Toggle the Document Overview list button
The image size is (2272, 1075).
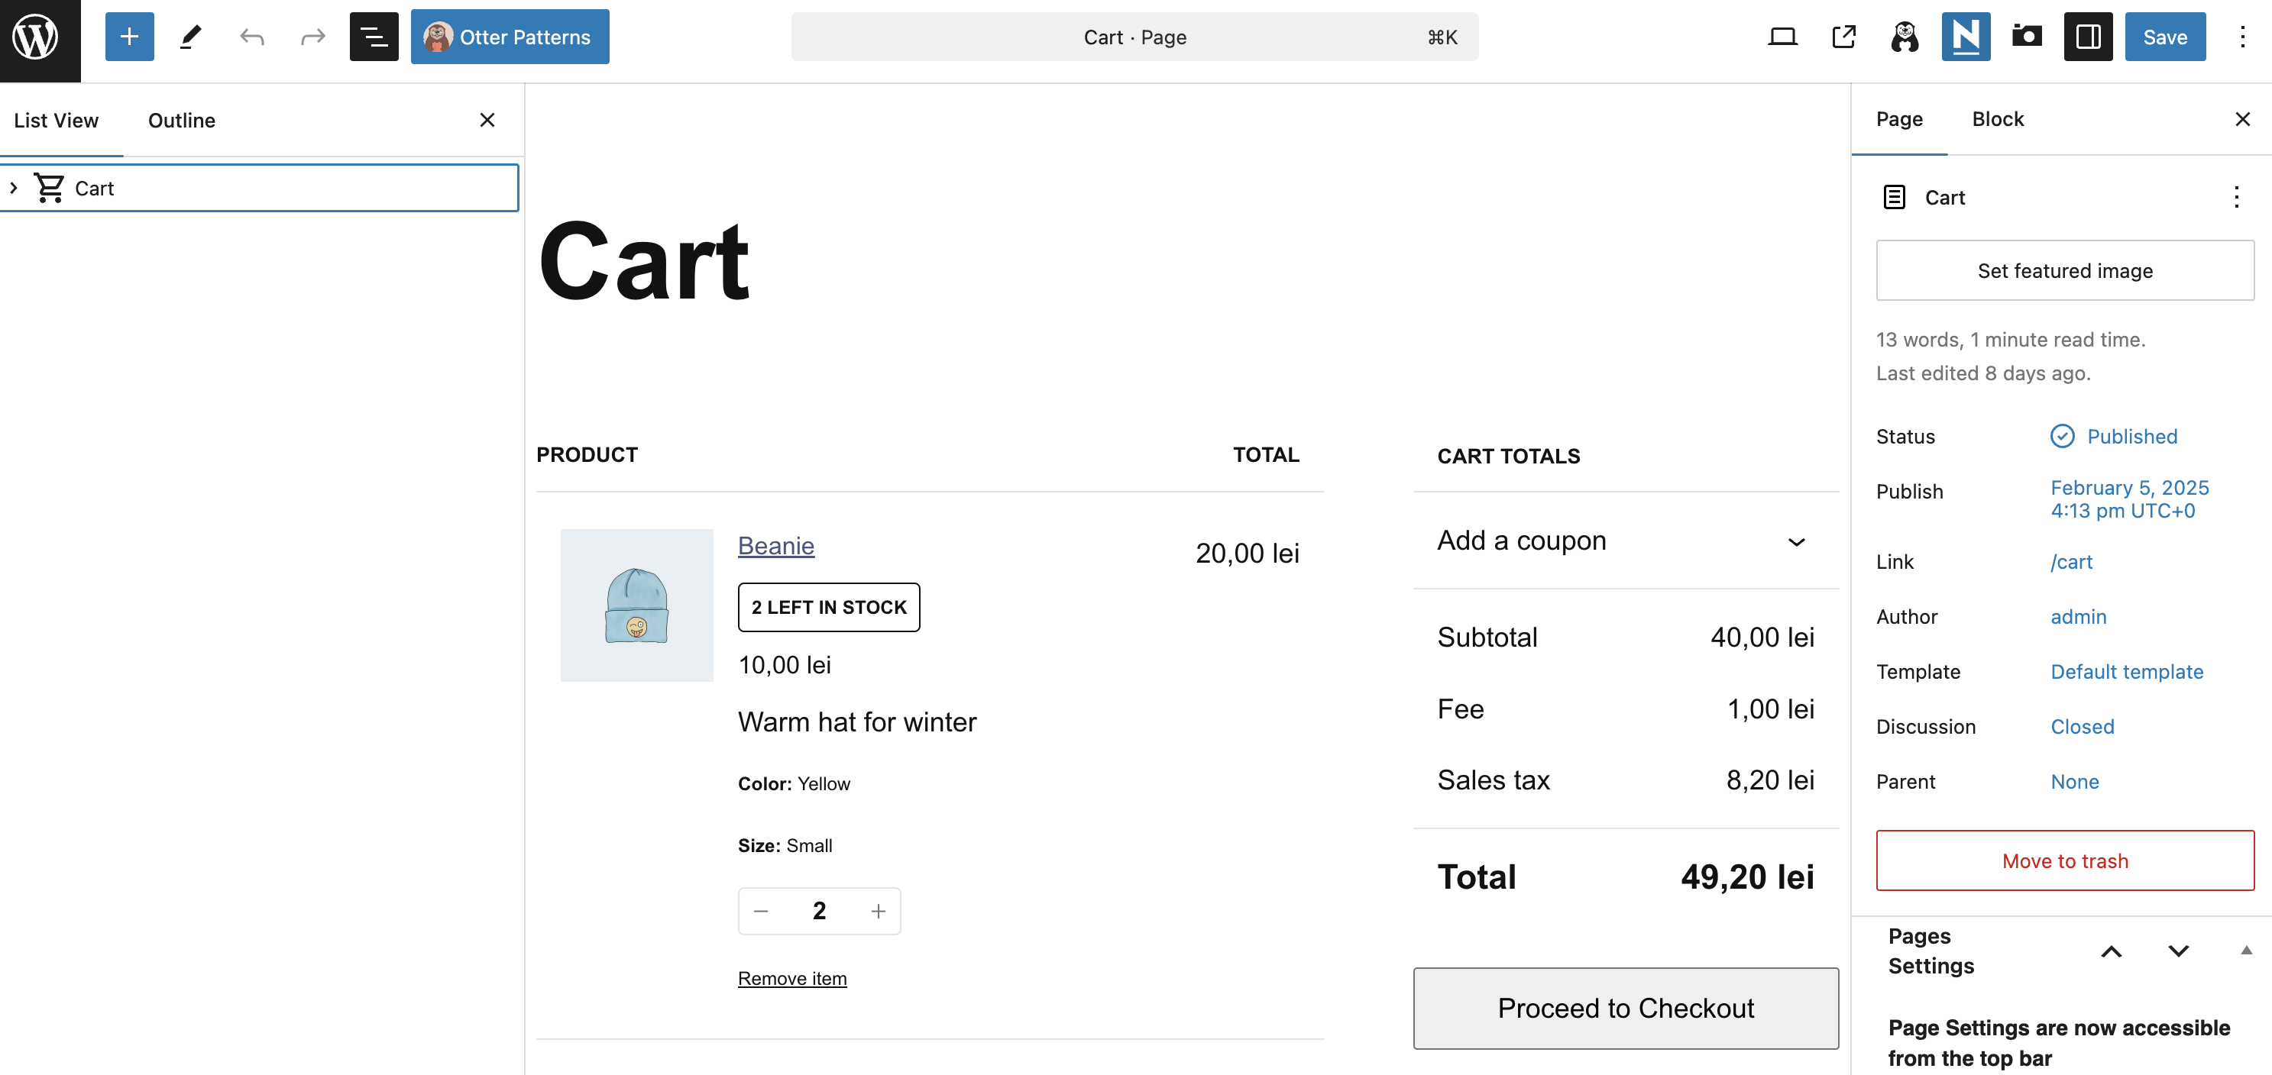[374, 37]
